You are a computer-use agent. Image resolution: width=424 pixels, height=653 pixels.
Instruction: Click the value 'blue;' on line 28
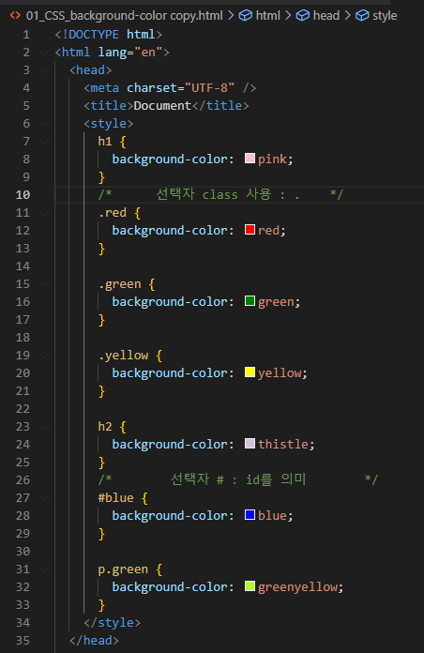click(x=276, y=516)
